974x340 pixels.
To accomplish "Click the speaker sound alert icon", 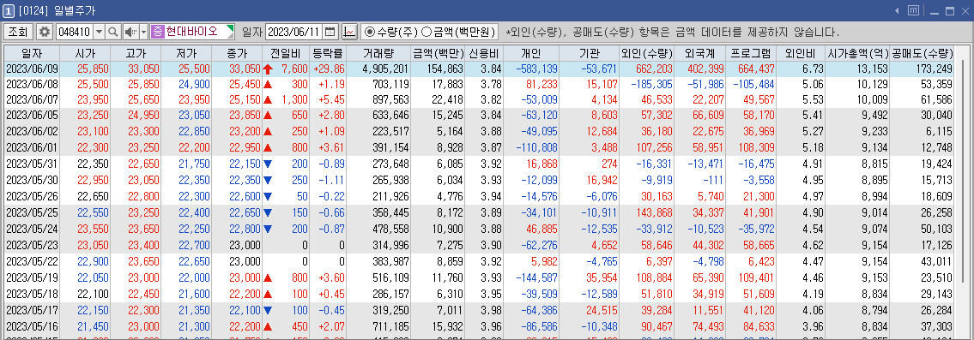I will pyautogui.click(x=131, y=31).
